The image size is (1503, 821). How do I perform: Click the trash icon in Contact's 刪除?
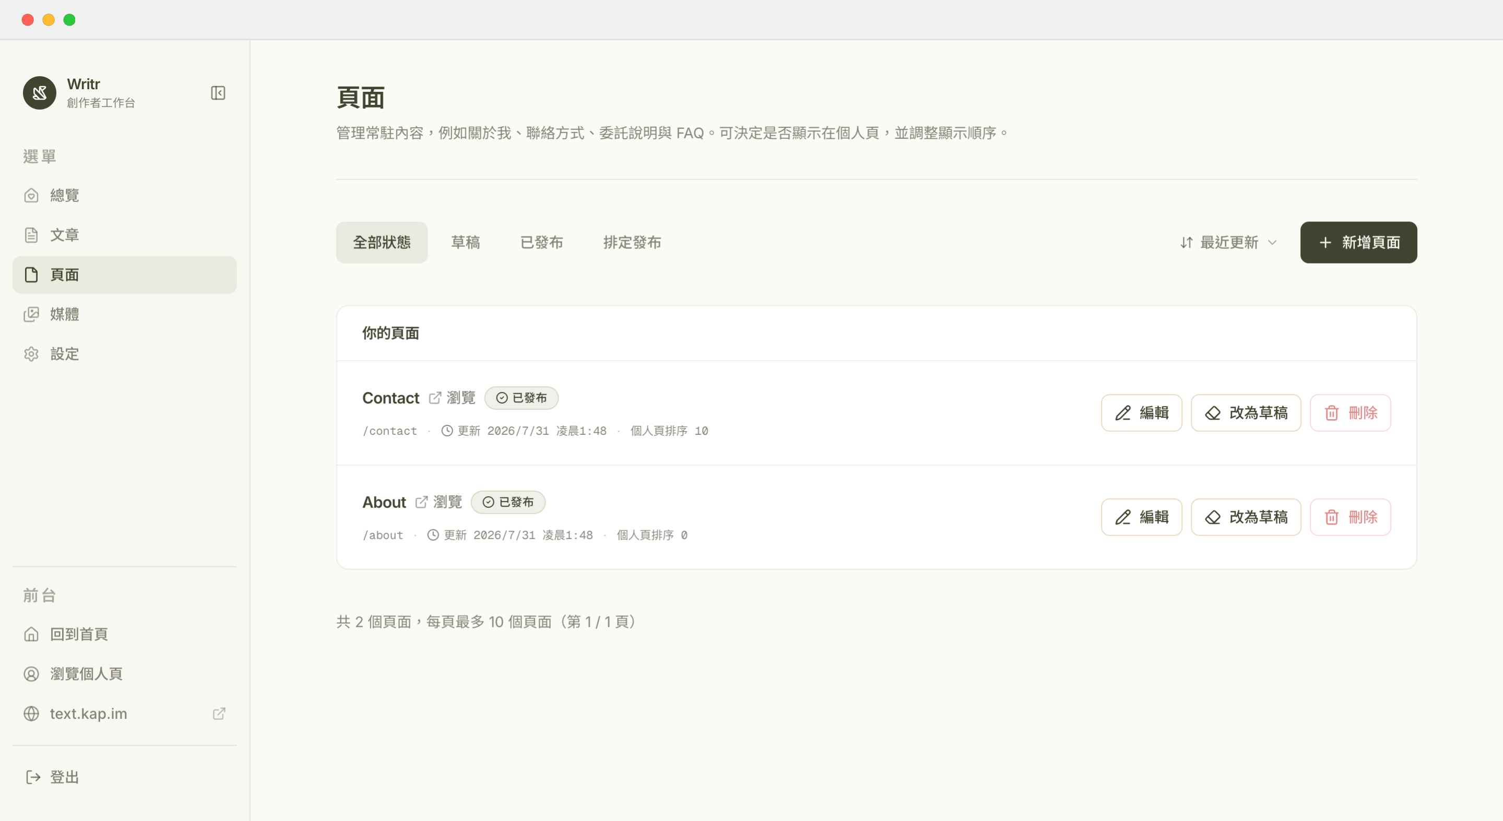click(1331, 412)
